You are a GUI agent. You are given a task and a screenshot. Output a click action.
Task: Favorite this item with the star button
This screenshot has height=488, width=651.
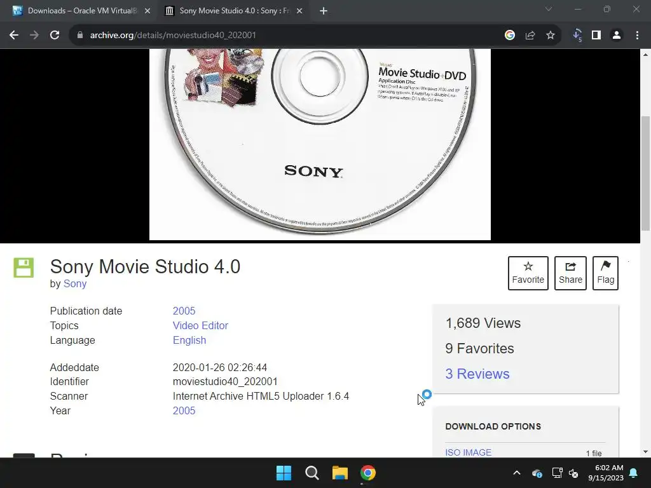(x=528, y=273)
